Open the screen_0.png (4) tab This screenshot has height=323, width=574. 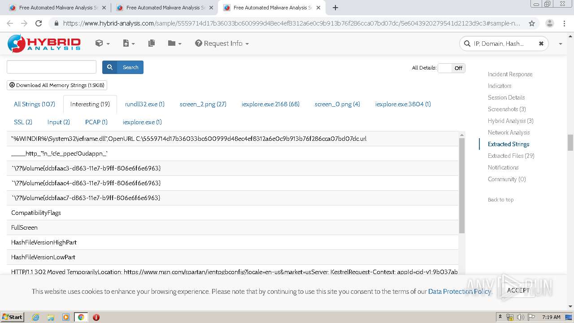pyautogui.click(x=337, y=104)
